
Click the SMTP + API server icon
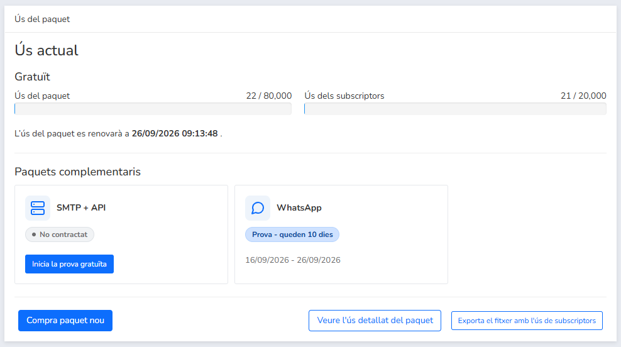point(38,208)
